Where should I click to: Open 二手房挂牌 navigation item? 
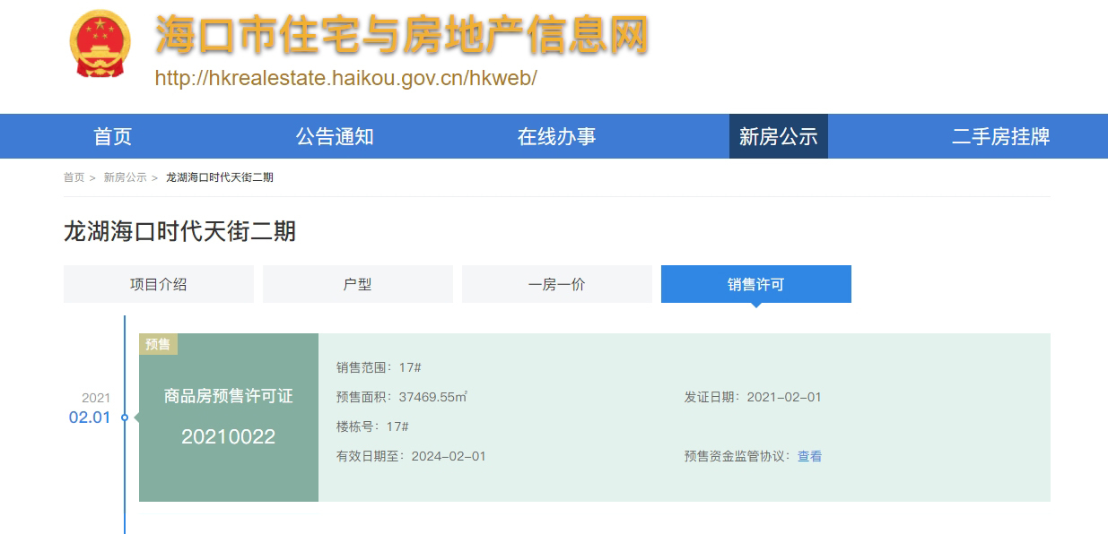click(x=1000, y=136)
